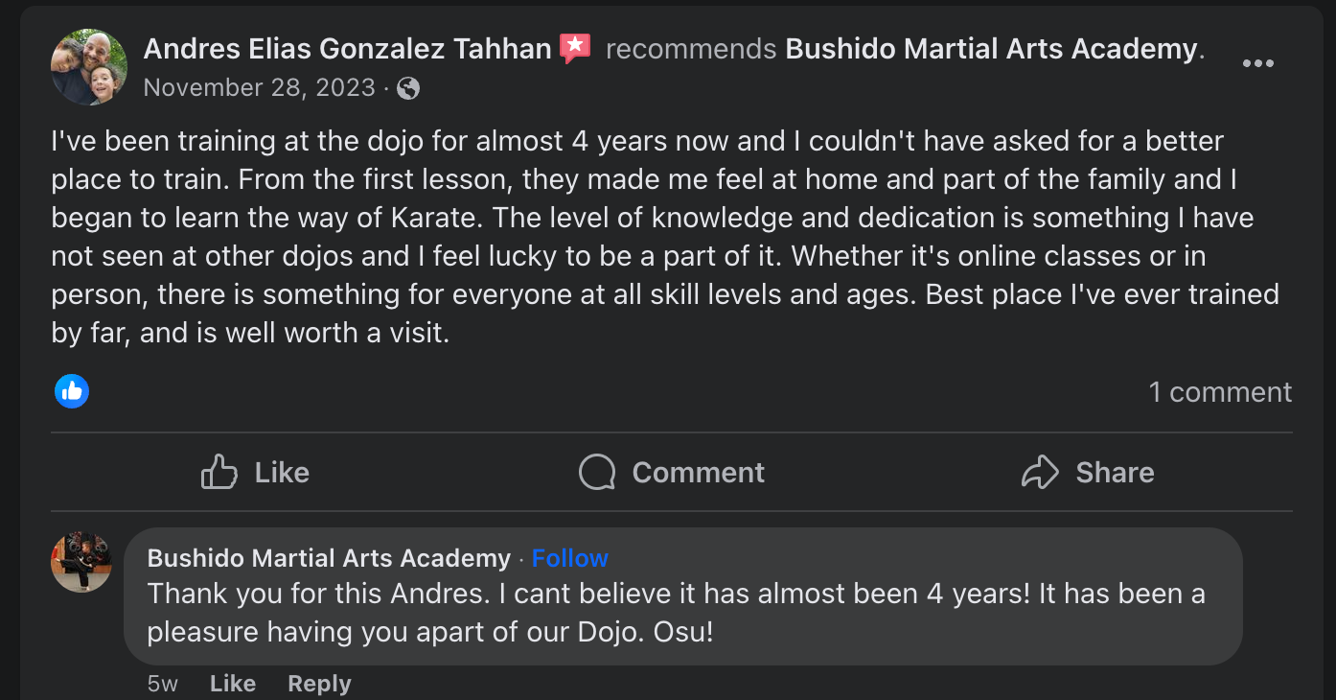Open Andres Elias Gonzalez Tahhan's profile name

point(348,48)
